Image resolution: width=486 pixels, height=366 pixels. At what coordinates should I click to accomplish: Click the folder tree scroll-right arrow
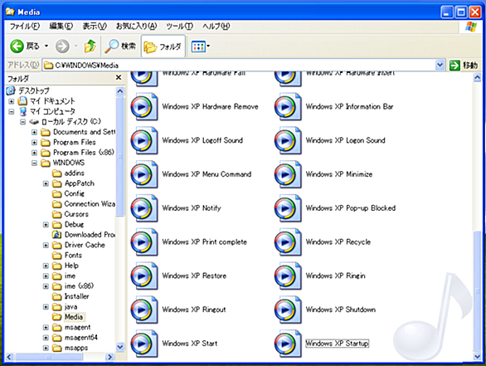[109, 357]
